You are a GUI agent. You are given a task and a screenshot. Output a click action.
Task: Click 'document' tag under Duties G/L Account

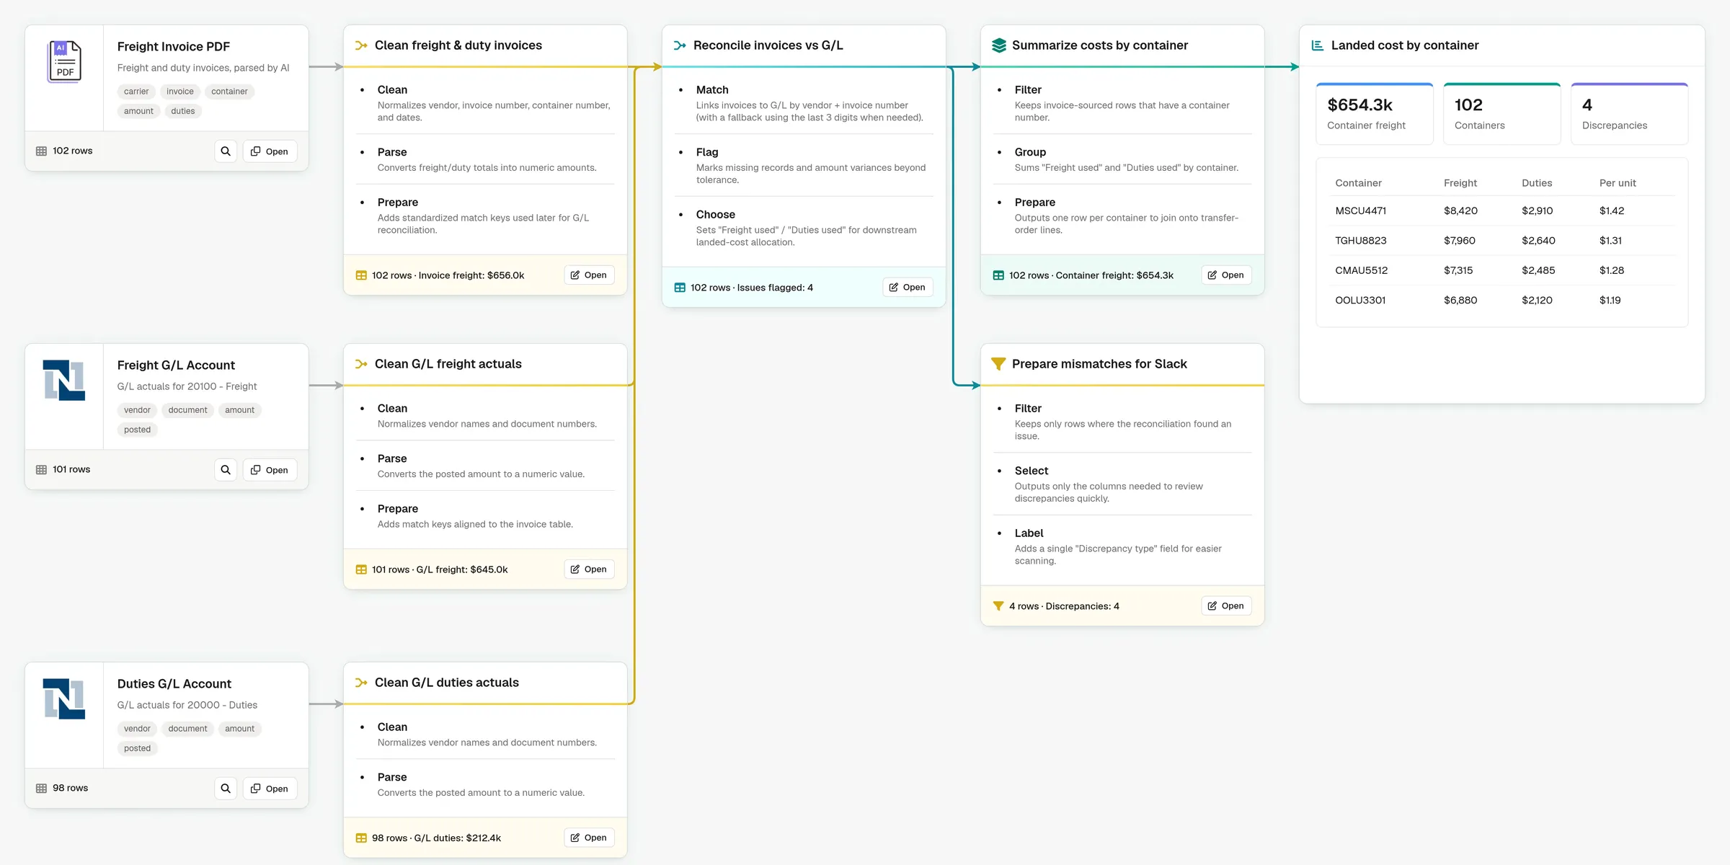click(187, 729)
